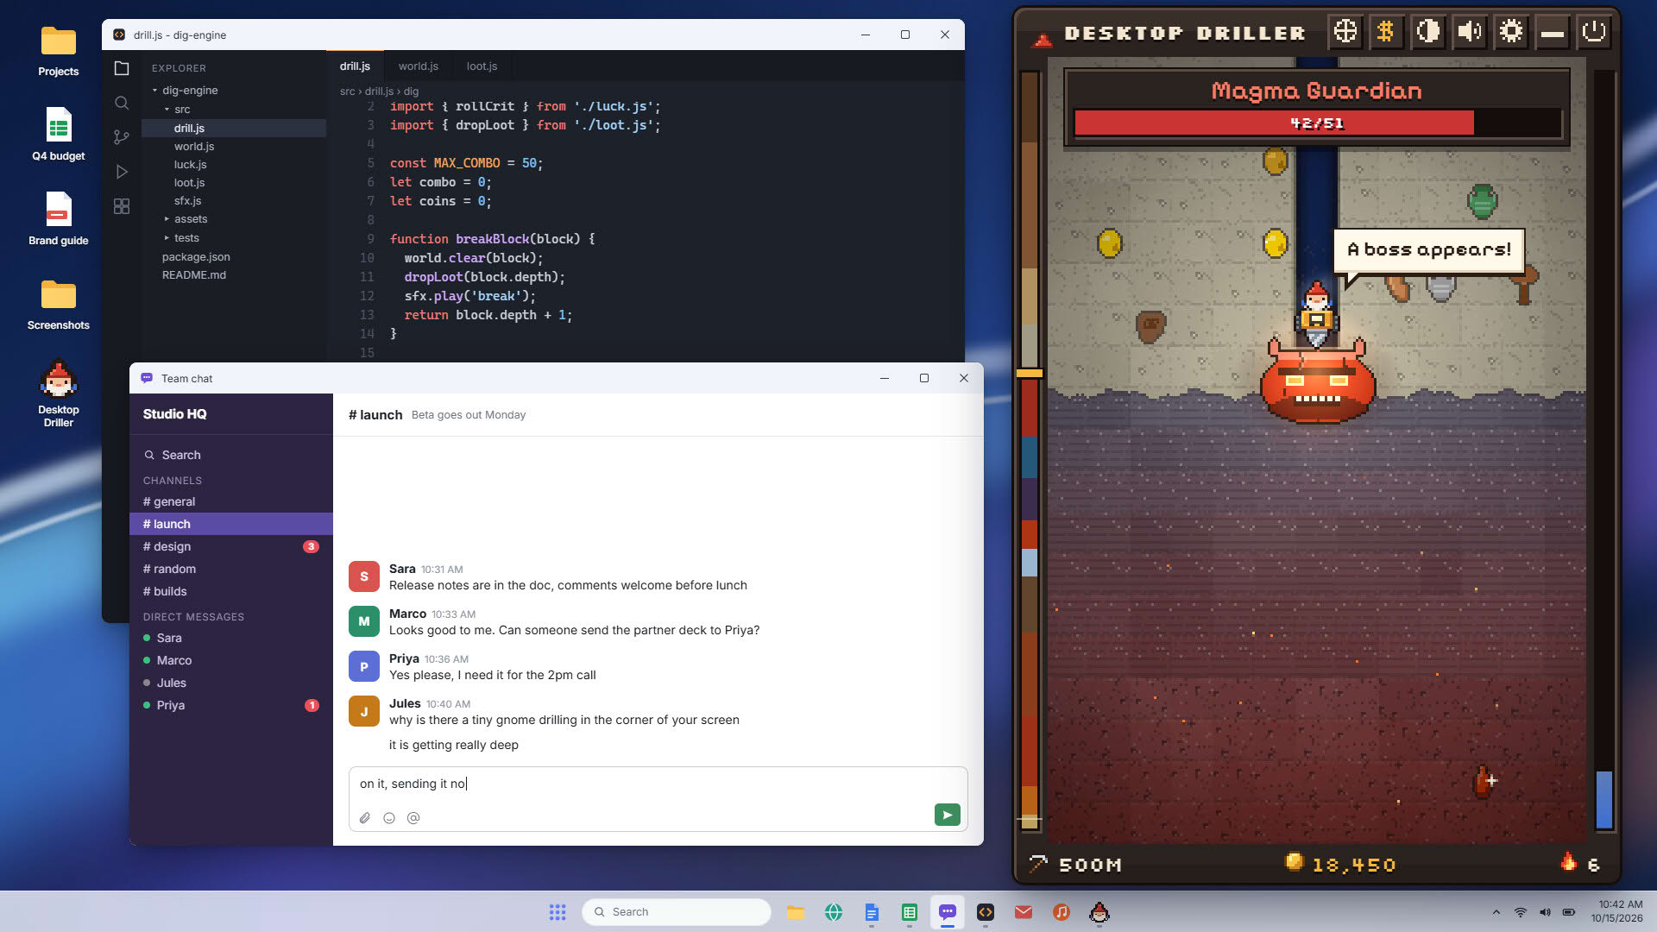Attach a file with the paperclip icon
1657x932 pixels.
(x=365, y=818)
